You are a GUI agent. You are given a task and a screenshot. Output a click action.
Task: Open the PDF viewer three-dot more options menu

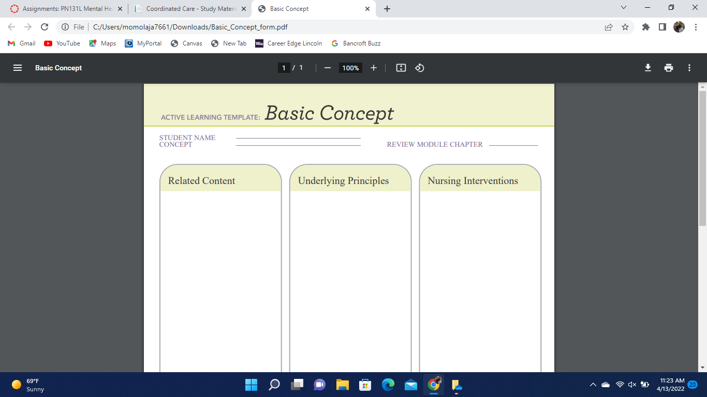tap(689, 68)
